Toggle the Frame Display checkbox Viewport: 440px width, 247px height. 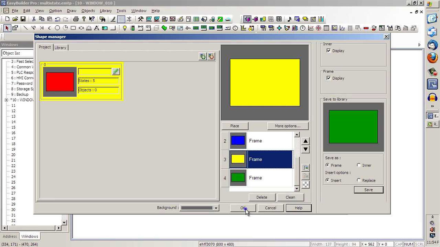point(329,78)
